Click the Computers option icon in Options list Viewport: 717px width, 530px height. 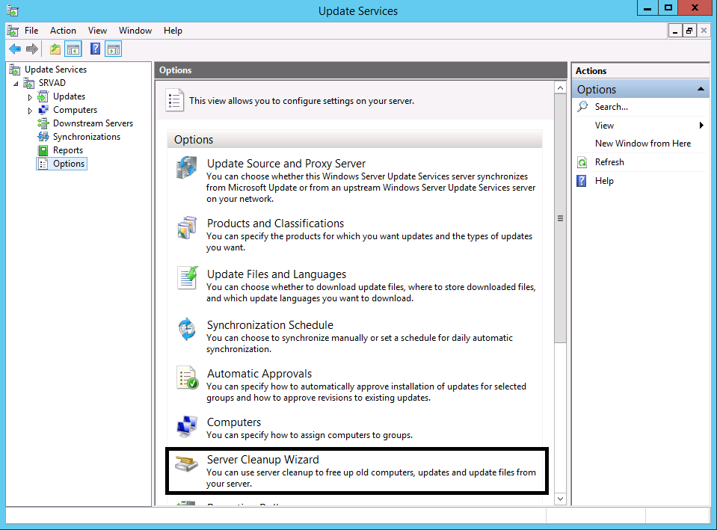coord(187,426)
